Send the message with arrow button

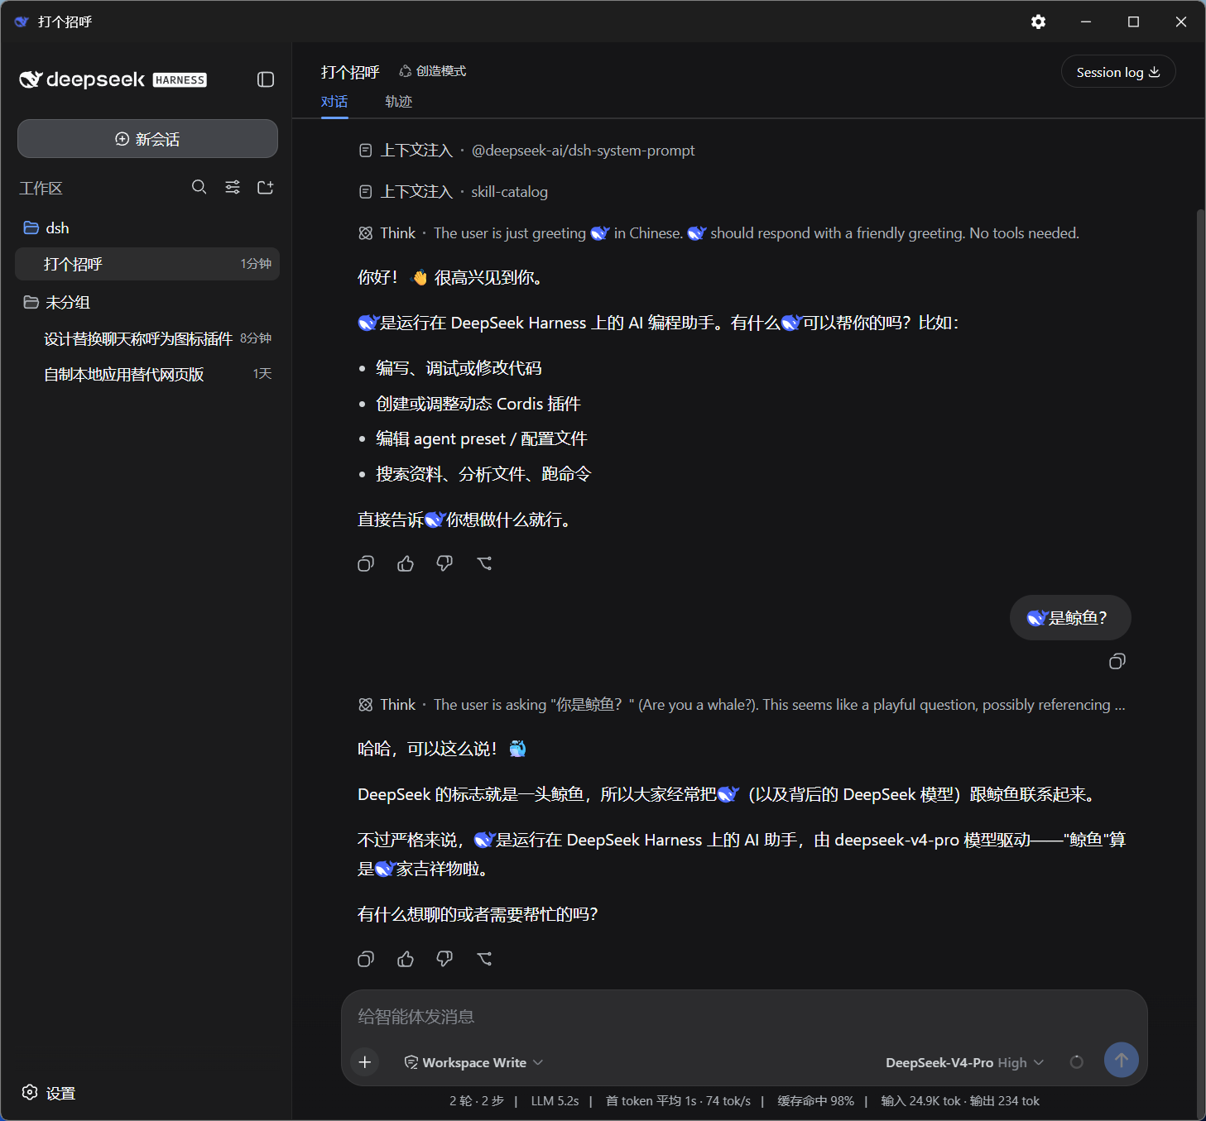pyautogui.click(x=1122, y=1060)
